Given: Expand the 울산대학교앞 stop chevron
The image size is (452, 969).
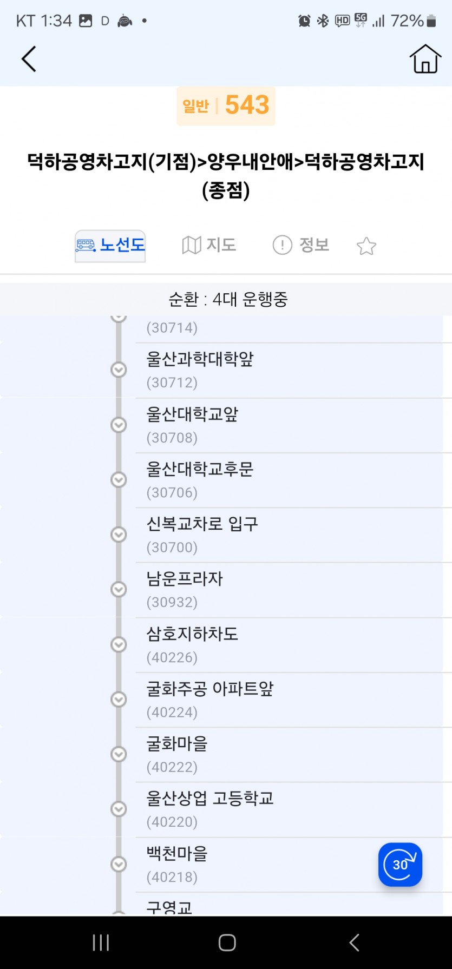Looking at the screenshot, I should (x=119, y=425).
